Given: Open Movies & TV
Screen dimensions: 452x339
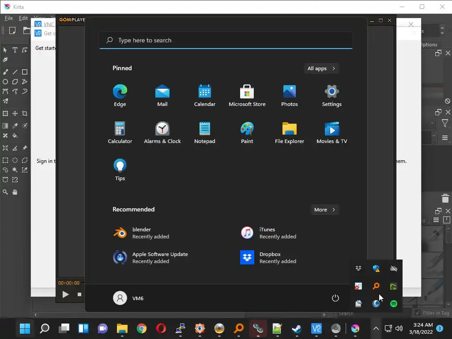Looking at the screenshot, I should (x=332, y=132).
